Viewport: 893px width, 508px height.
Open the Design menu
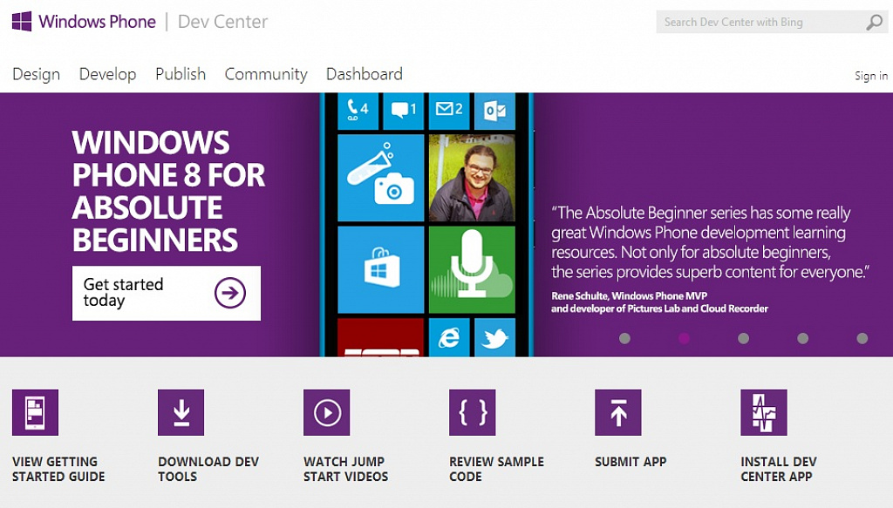37,75
